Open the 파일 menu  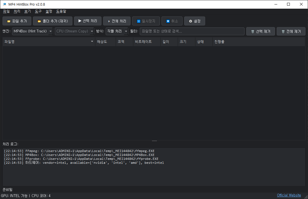6,11
